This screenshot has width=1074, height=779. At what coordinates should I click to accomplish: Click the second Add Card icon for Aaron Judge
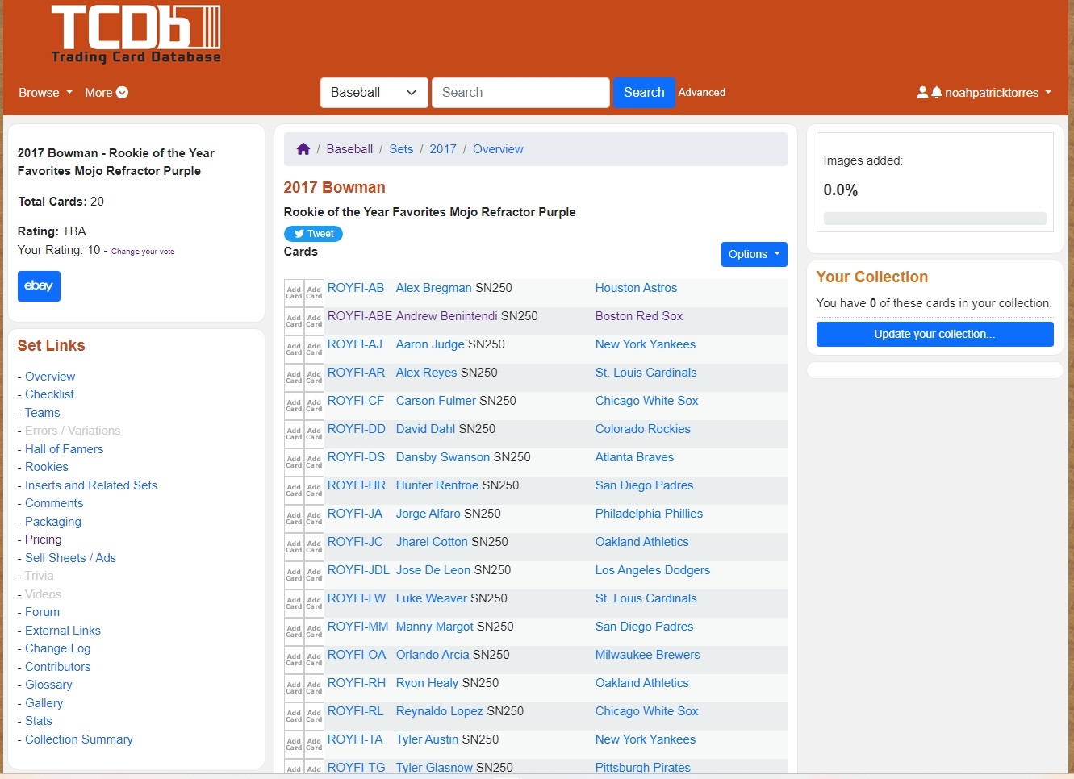click(314, 349)
